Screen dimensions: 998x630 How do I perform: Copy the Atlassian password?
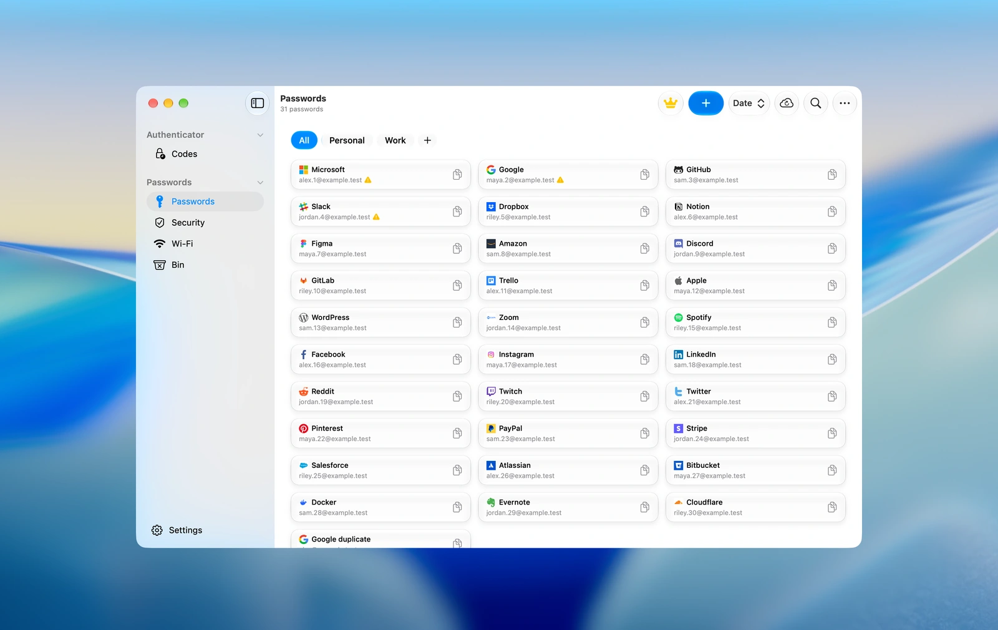pos(645,470)
